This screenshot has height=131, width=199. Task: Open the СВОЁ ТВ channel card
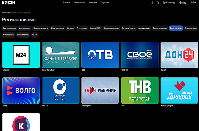140,55
